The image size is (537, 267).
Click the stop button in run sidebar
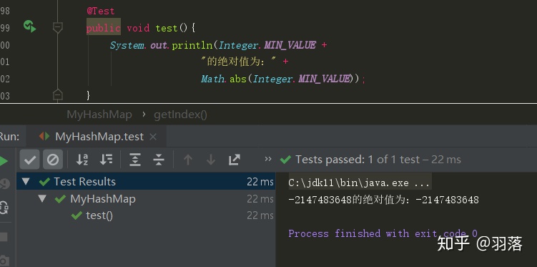tap(4, 237)
